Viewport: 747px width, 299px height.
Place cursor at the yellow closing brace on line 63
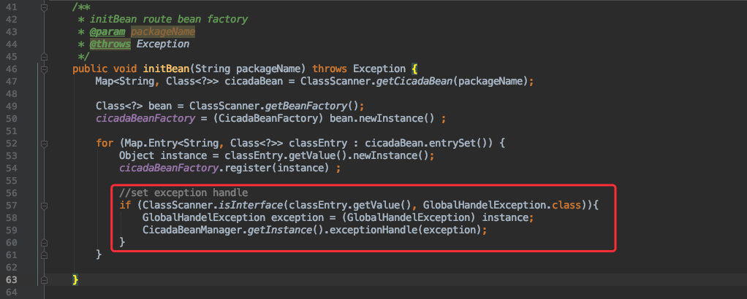pyautogui.click(x=75, y=279)
